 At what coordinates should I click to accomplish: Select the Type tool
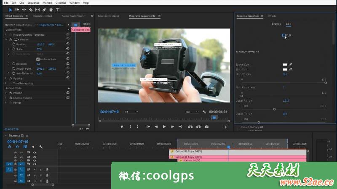pos(58,10)
